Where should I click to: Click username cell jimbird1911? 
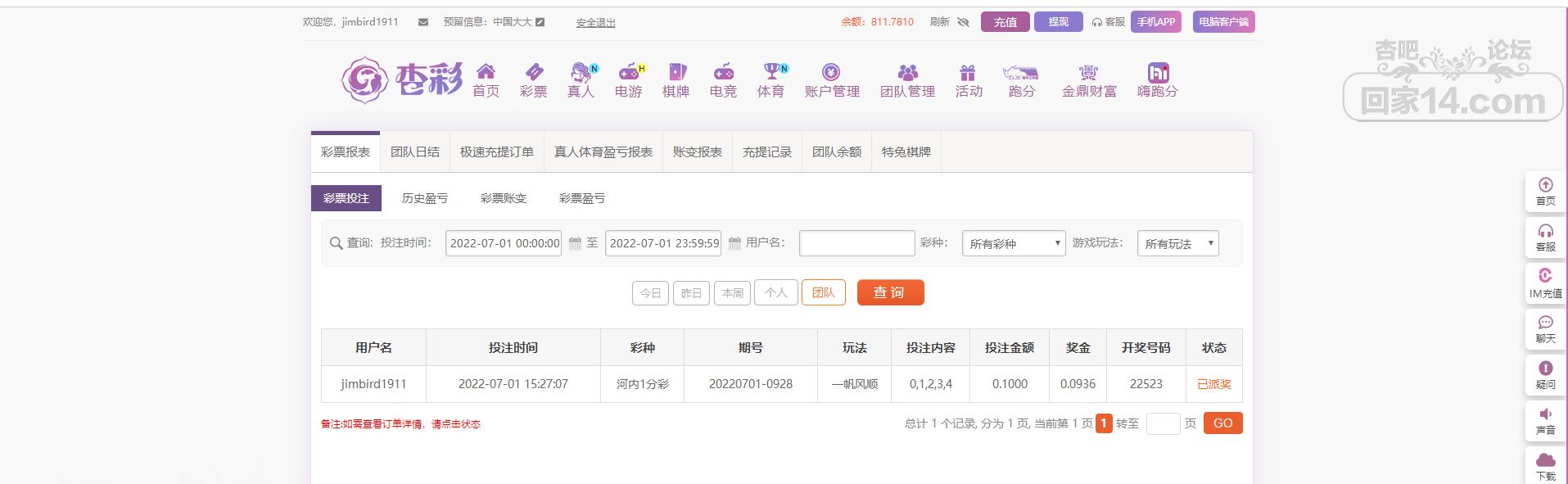click(373, 384)
